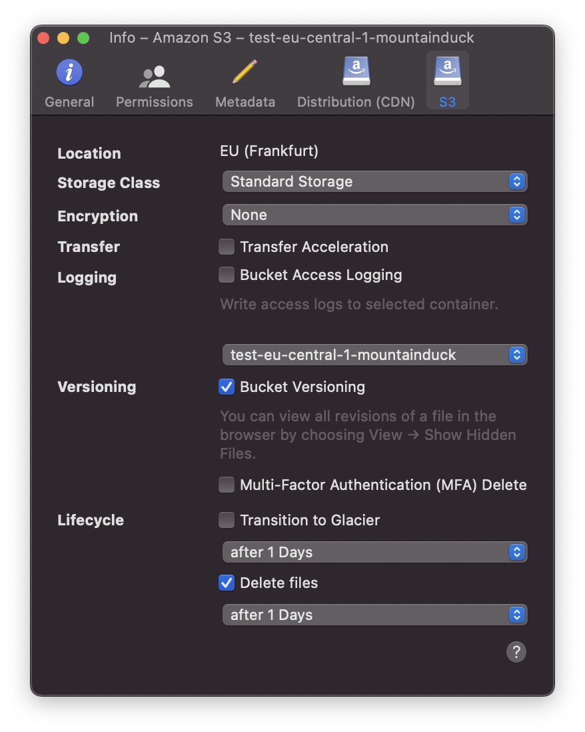
Task: Click the yellow minimize window button
Action: pyautogui.click(x=63, y=38)
